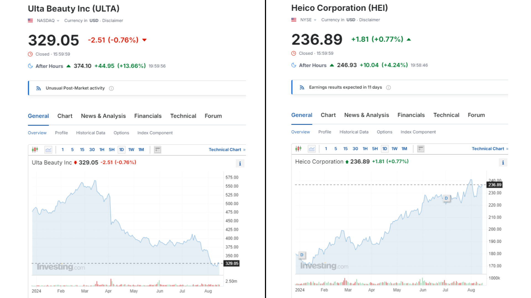Open Heico Options sub-tab
531x298 pixels.
tap(384, 132)
